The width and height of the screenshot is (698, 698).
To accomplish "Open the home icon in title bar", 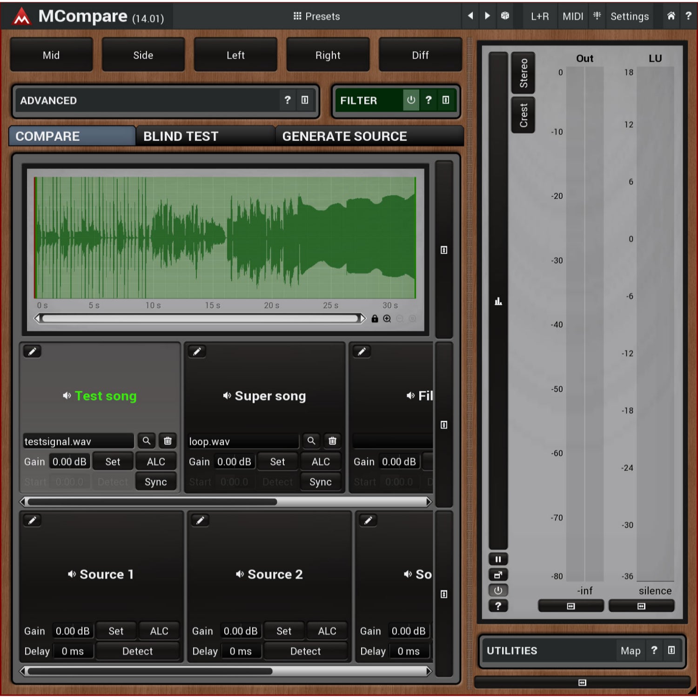I will (x=671, y=16).
